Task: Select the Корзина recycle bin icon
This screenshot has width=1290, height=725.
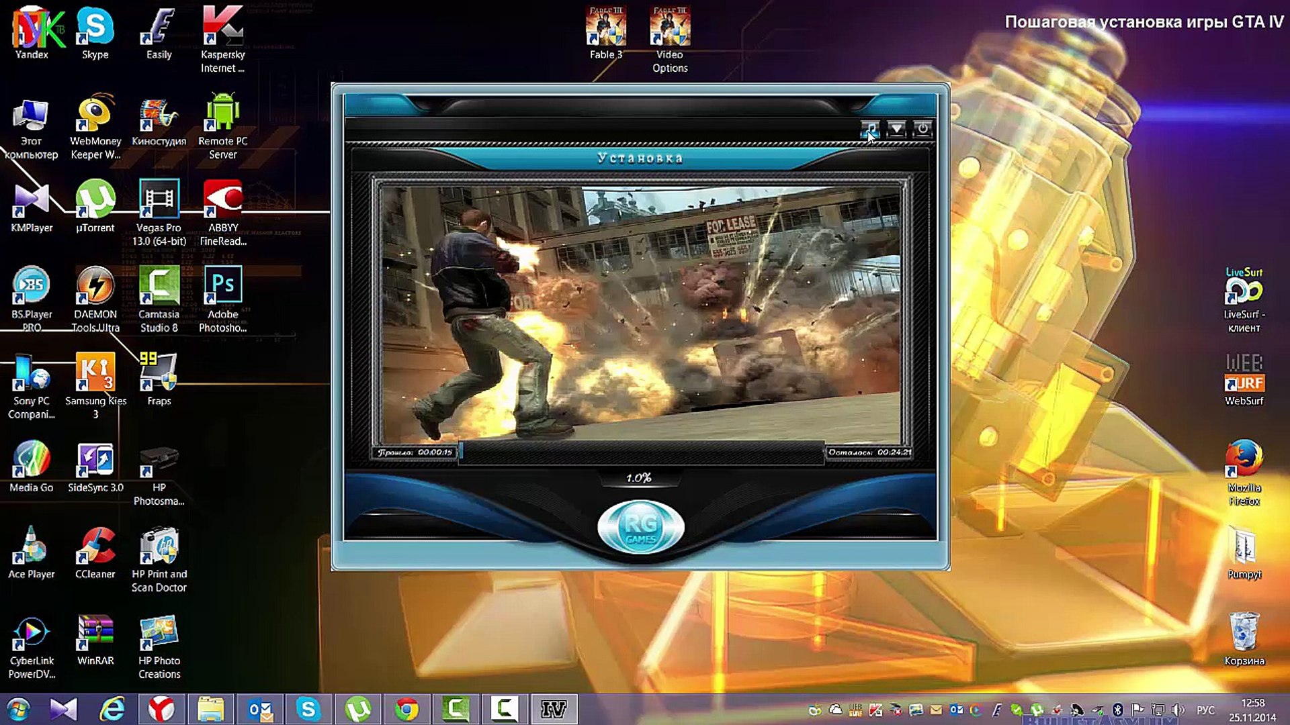Action: pos(1244,639)
